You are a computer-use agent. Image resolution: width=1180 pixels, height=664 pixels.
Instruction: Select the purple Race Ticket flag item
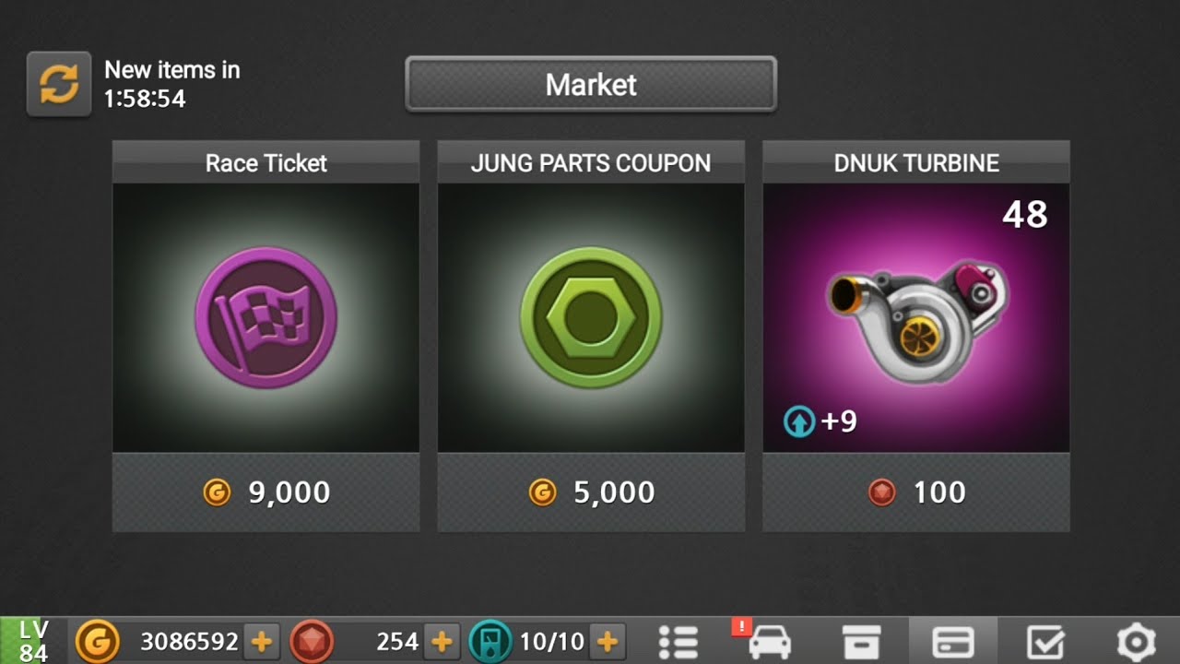(x=265, y=317)
